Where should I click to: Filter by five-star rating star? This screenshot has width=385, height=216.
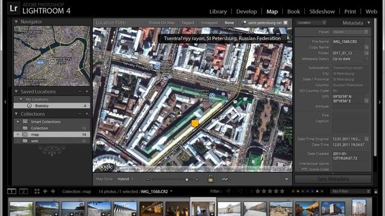(282, 191)
